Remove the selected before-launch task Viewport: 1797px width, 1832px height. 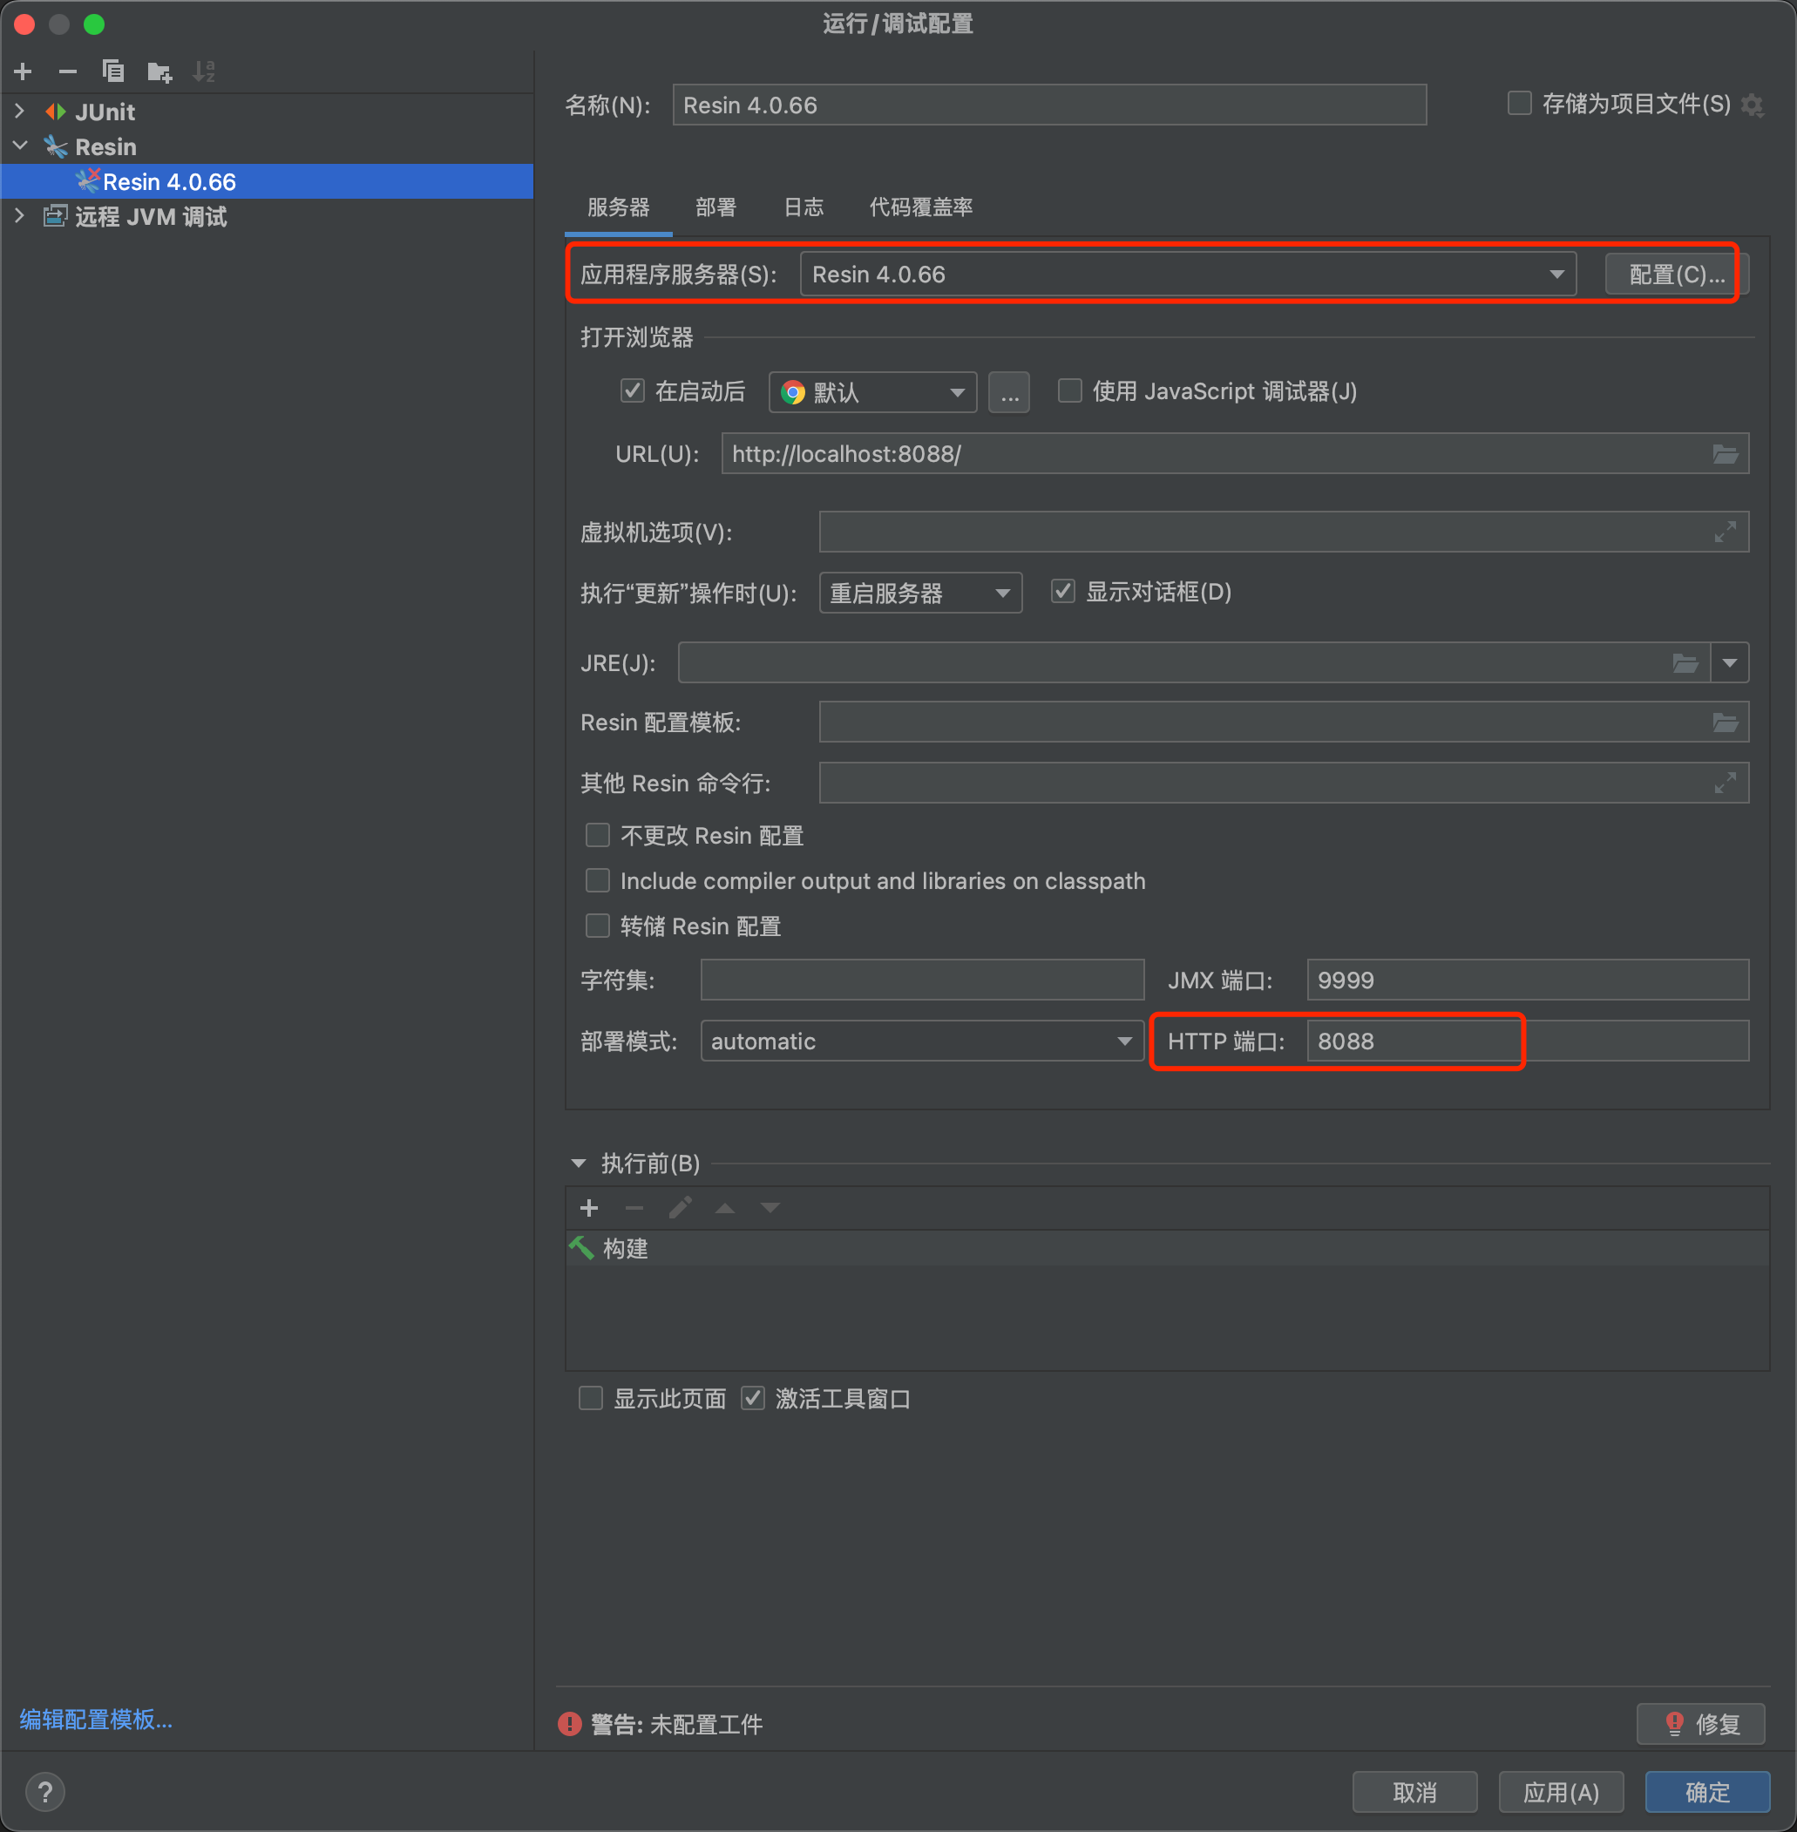pos(634,1208)
